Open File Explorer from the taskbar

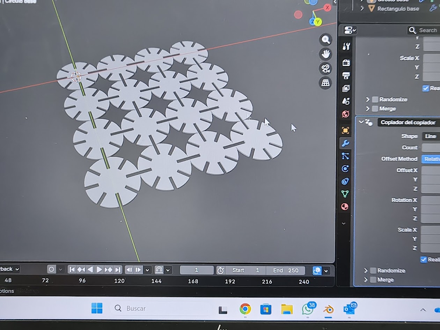coord(287,309)
